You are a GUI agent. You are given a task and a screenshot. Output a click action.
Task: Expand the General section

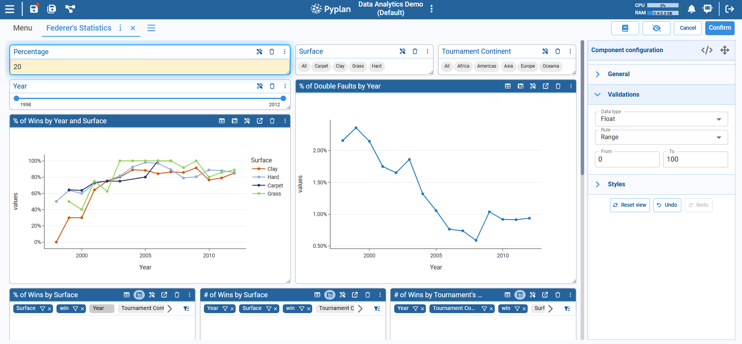(x=618, y=74)
